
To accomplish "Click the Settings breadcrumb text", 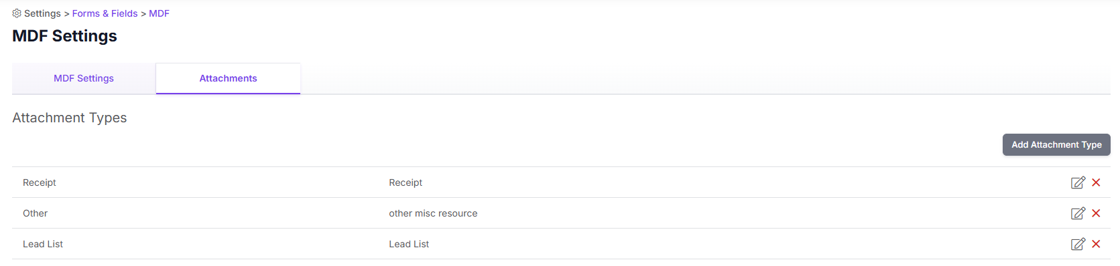I will coord(42,13).
